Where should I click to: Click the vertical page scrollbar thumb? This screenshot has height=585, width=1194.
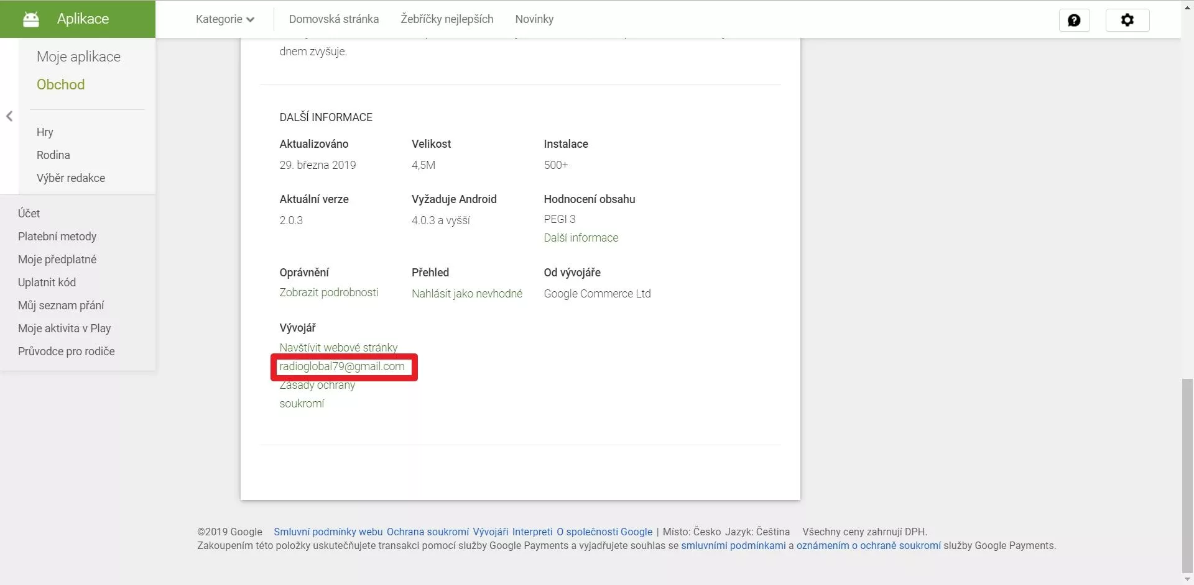coord(1187,476)
